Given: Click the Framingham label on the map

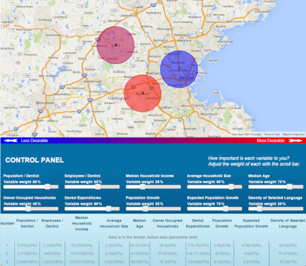Looking at the screenshot, I should pos(118,99).
